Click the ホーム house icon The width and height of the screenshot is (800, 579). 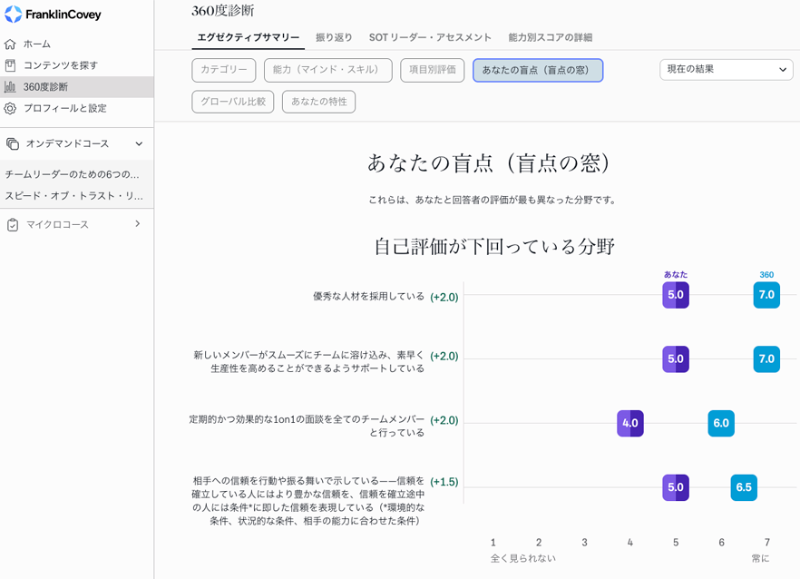(x=11, y=44)
